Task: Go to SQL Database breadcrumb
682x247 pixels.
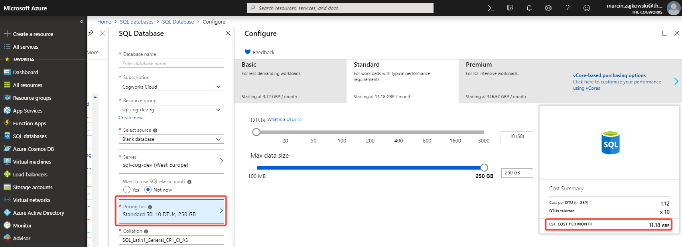Action: (178, 22)
